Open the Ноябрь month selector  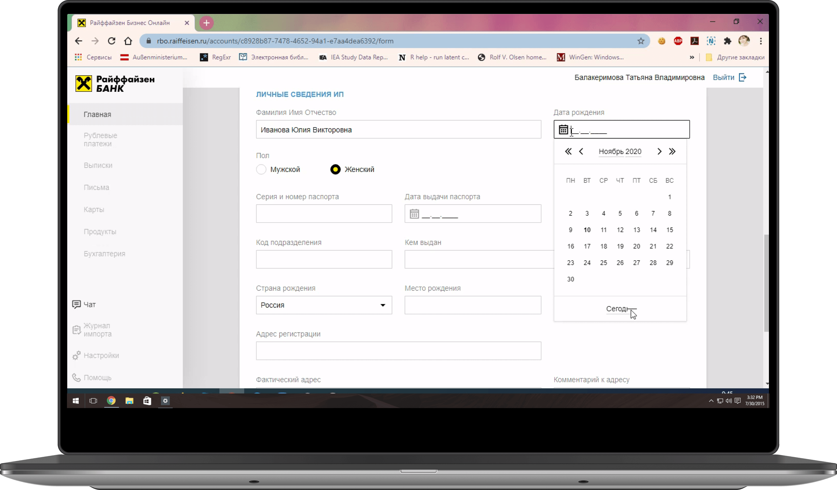click(x=611, y=152)
